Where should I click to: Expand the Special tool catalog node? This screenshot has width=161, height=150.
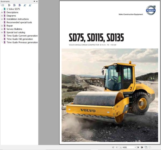coord(2,32)
